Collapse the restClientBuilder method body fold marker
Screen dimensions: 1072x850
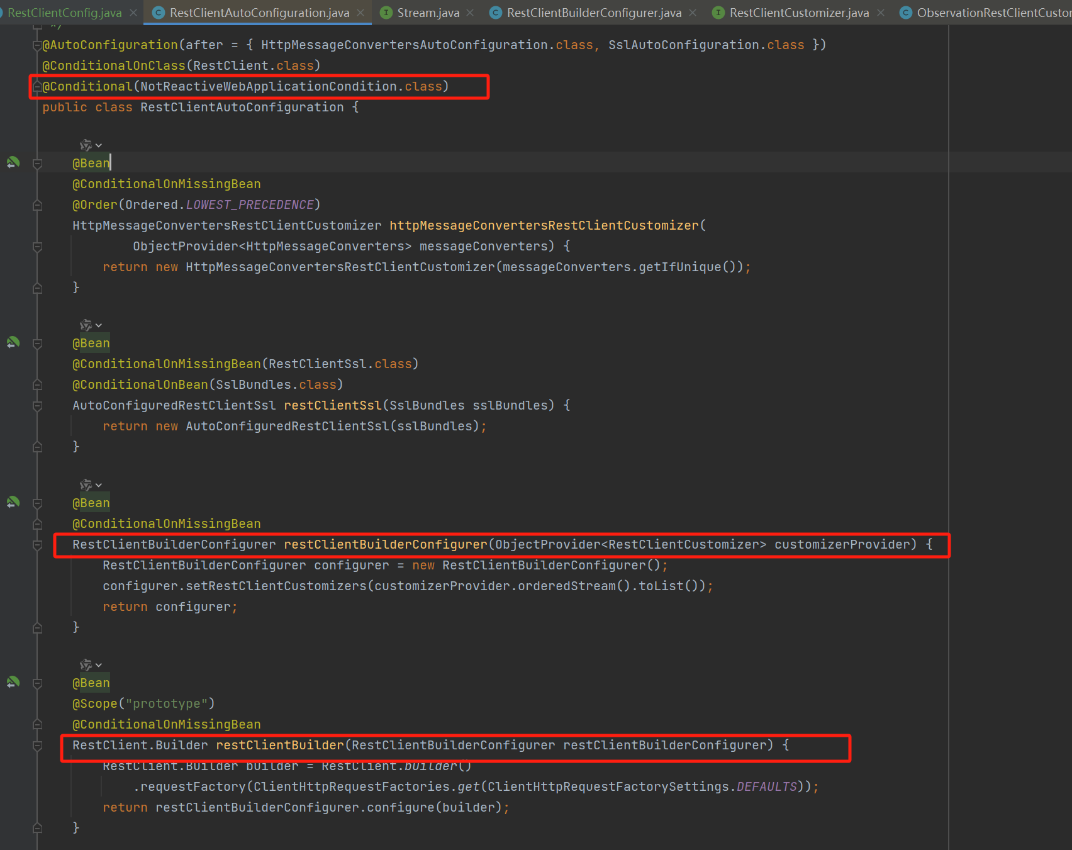click(x=37, y=746)
